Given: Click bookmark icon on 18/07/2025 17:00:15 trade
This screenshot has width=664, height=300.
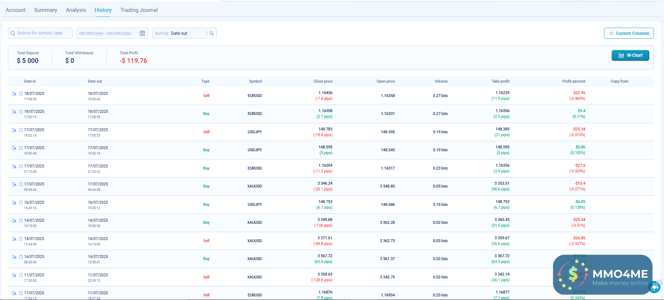Looking at the screenshot, I should [x=21, y=112].
